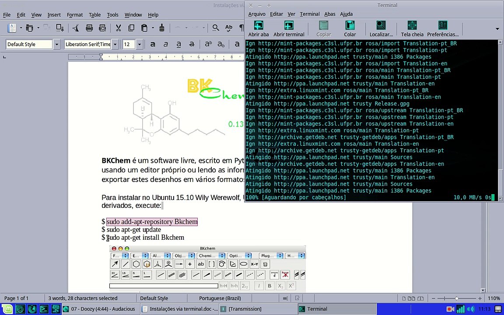Switch to Instalações via terminal.doc taskbar button

[x=180, y=309]
